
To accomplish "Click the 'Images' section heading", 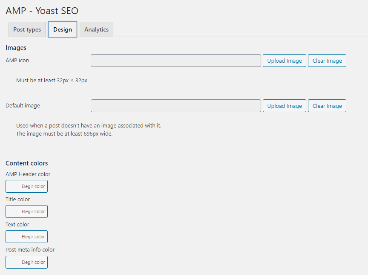I will [16, 48].
